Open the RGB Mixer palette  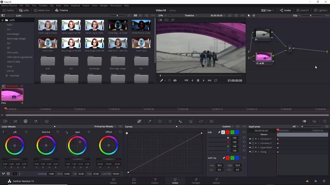[36, 121]
